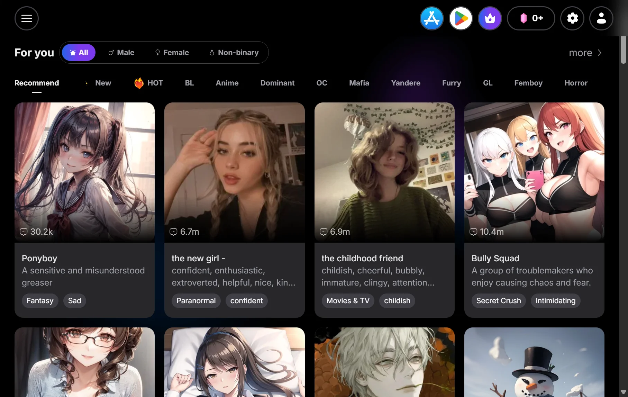628x397 pixels.
Task: Switch to the Yandere tab
Action: (x=406, y=83)
